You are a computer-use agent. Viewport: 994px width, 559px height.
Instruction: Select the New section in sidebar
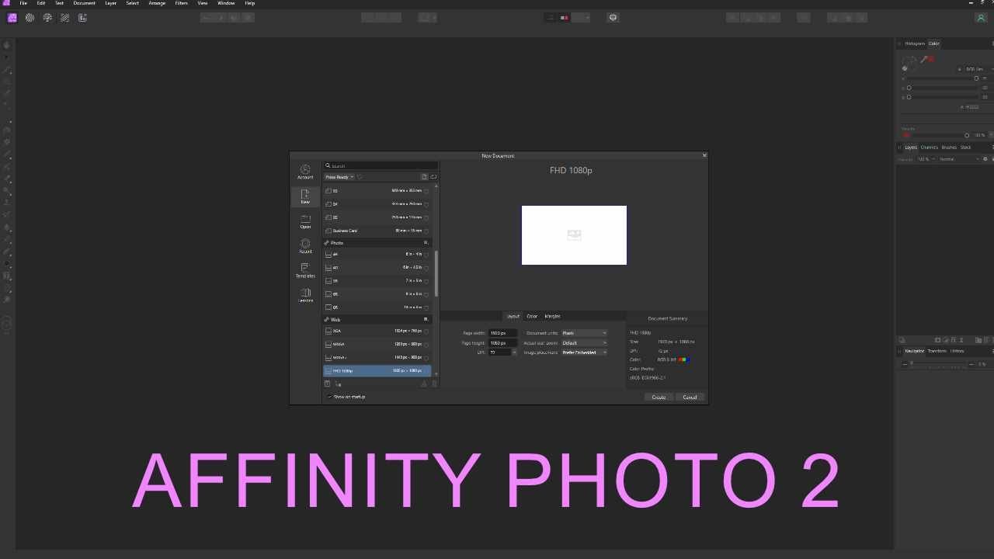305,196
